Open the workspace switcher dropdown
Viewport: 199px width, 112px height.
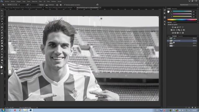click(189, 5)
